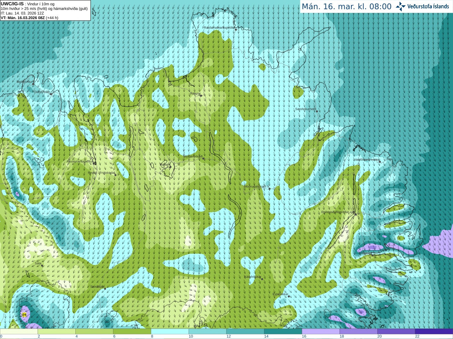Click the 6–8 m/s olive green legend swatch

point(132,332)
